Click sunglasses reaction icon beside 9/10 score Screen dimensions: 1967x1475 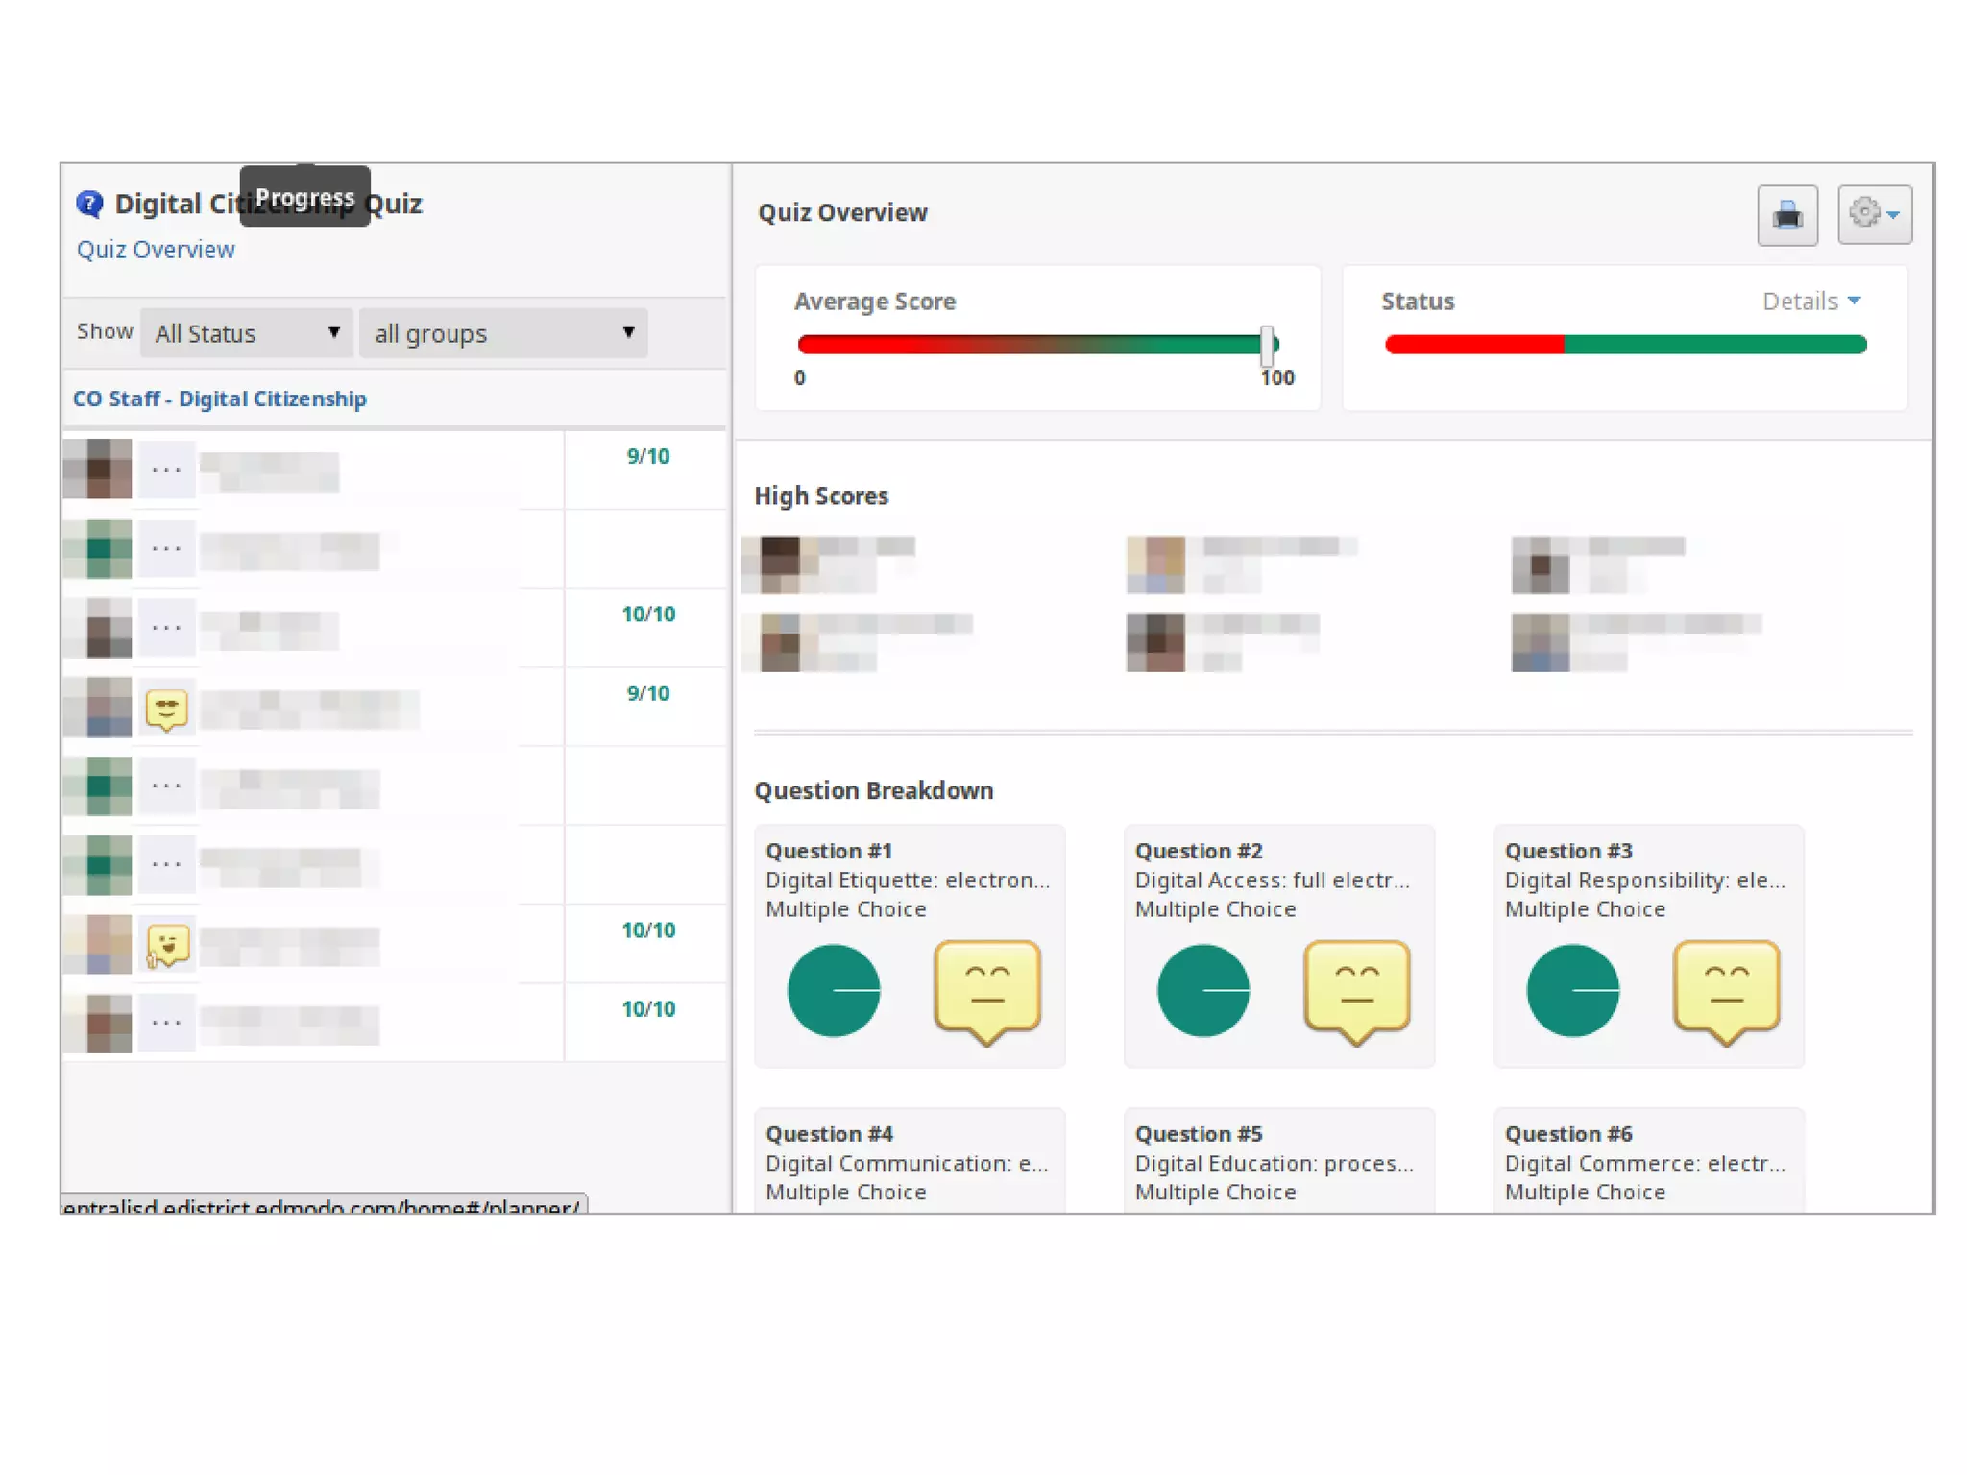(x=166, y=710)
